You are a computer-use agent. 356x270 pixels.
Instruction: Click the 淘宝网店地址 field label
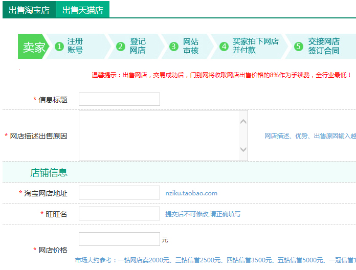pyautogui.click(x=46, y=193)
